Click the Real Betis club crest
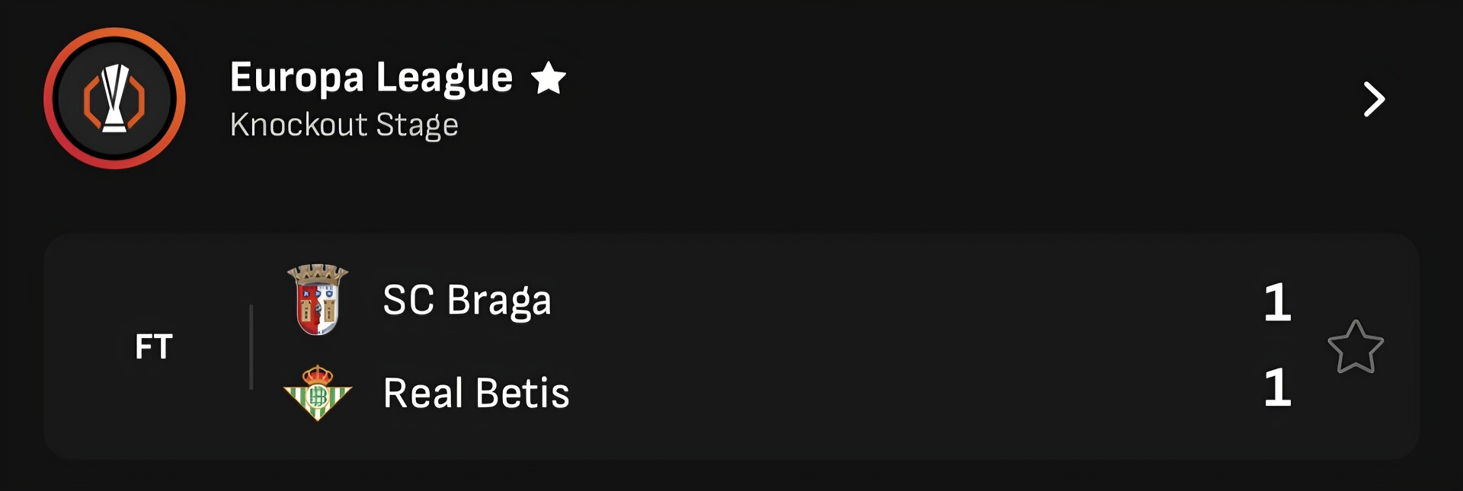This screenshot has width=1463, height=491. 317,393
